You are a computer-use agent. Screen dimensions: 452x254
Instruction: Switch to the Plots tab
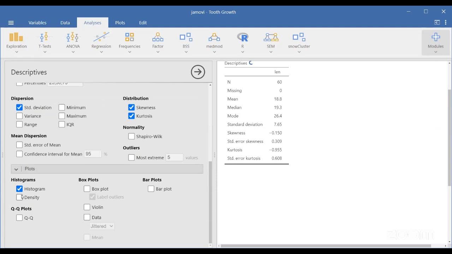click(x=120, y=23)
